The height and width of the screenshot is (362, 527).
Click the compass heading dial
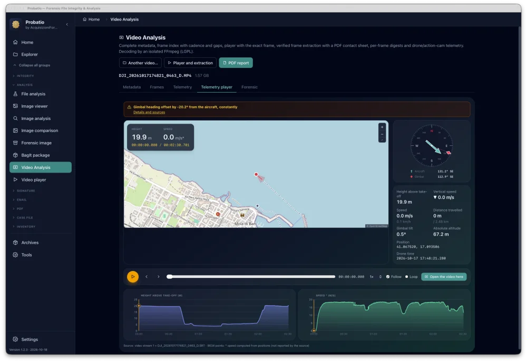coord(432,146)
